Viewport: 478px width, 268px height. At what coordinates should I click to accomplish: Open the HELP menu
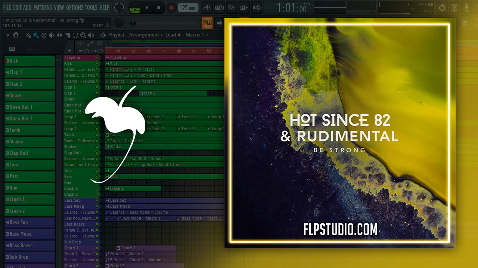tap(105, 7)
